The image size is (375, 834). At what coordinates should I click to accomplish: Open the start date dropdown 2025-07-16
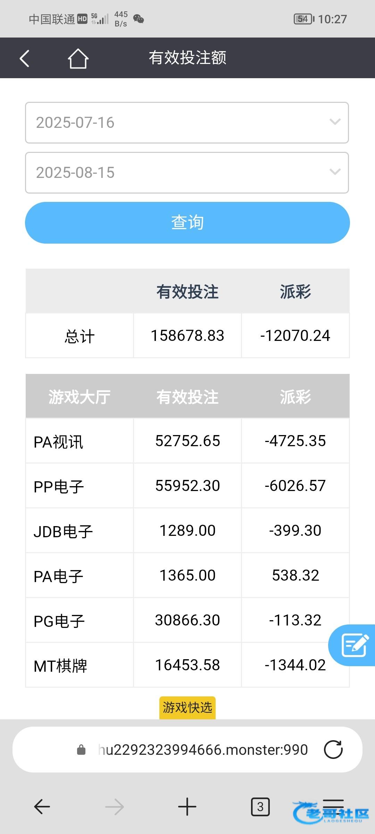[x=187, y=123]
